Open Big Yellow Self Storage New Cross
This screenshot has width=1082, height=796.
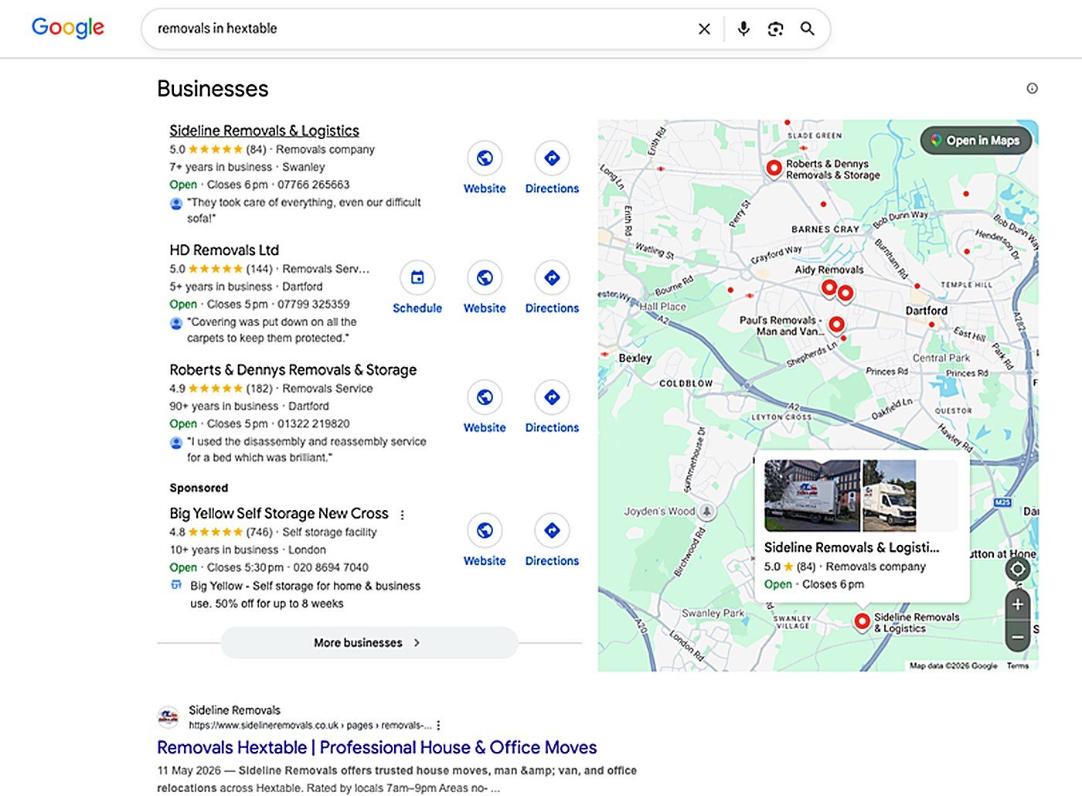click(x=279, y=513)
